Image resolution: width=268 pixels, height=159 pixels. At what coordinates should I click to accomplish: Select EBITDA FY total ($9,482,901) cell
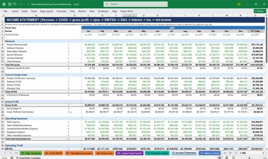point(255,149)
